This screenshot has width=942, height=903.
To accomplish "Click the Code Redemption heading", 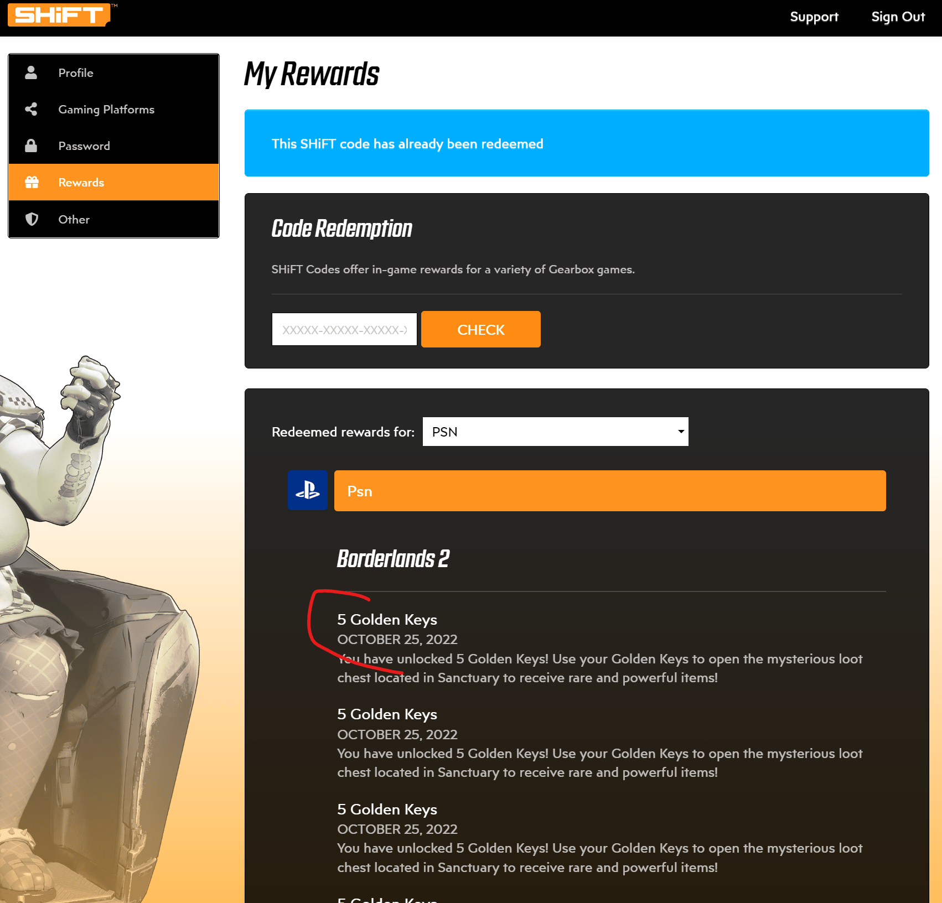I will [342, 229].
